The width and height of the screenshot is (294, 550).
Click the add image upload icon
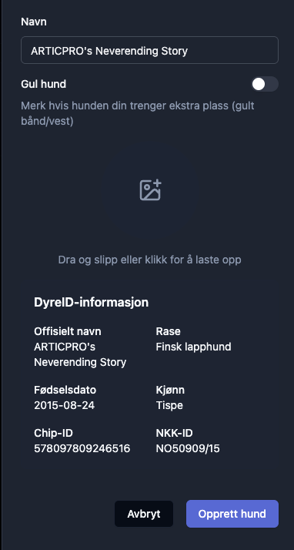point(150,189)
